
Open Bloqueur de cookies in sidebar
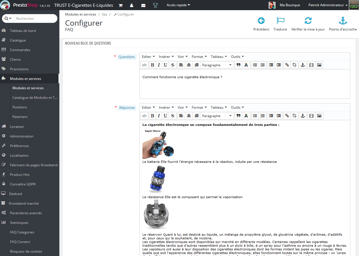pos(26,251)
